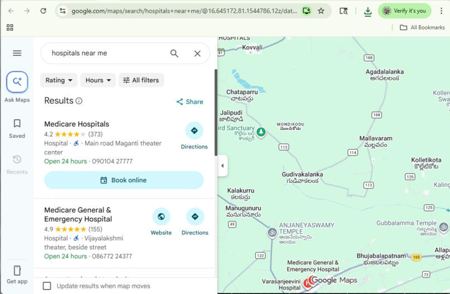
Task: Open site information icon in address bar
Action: pos(63,11)
